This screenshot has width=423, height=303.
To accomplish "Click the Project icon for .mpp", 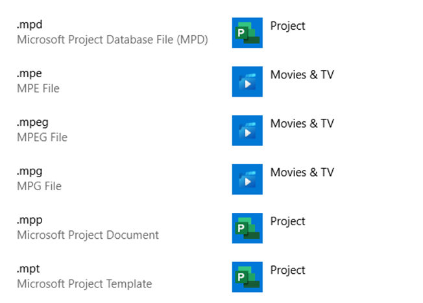I will tap(247, 228).
